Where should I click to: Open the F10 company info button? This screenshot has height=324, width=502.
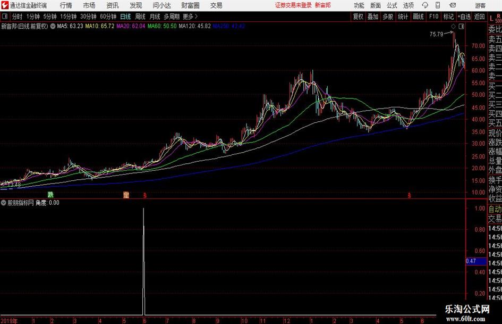pos(434,16)
